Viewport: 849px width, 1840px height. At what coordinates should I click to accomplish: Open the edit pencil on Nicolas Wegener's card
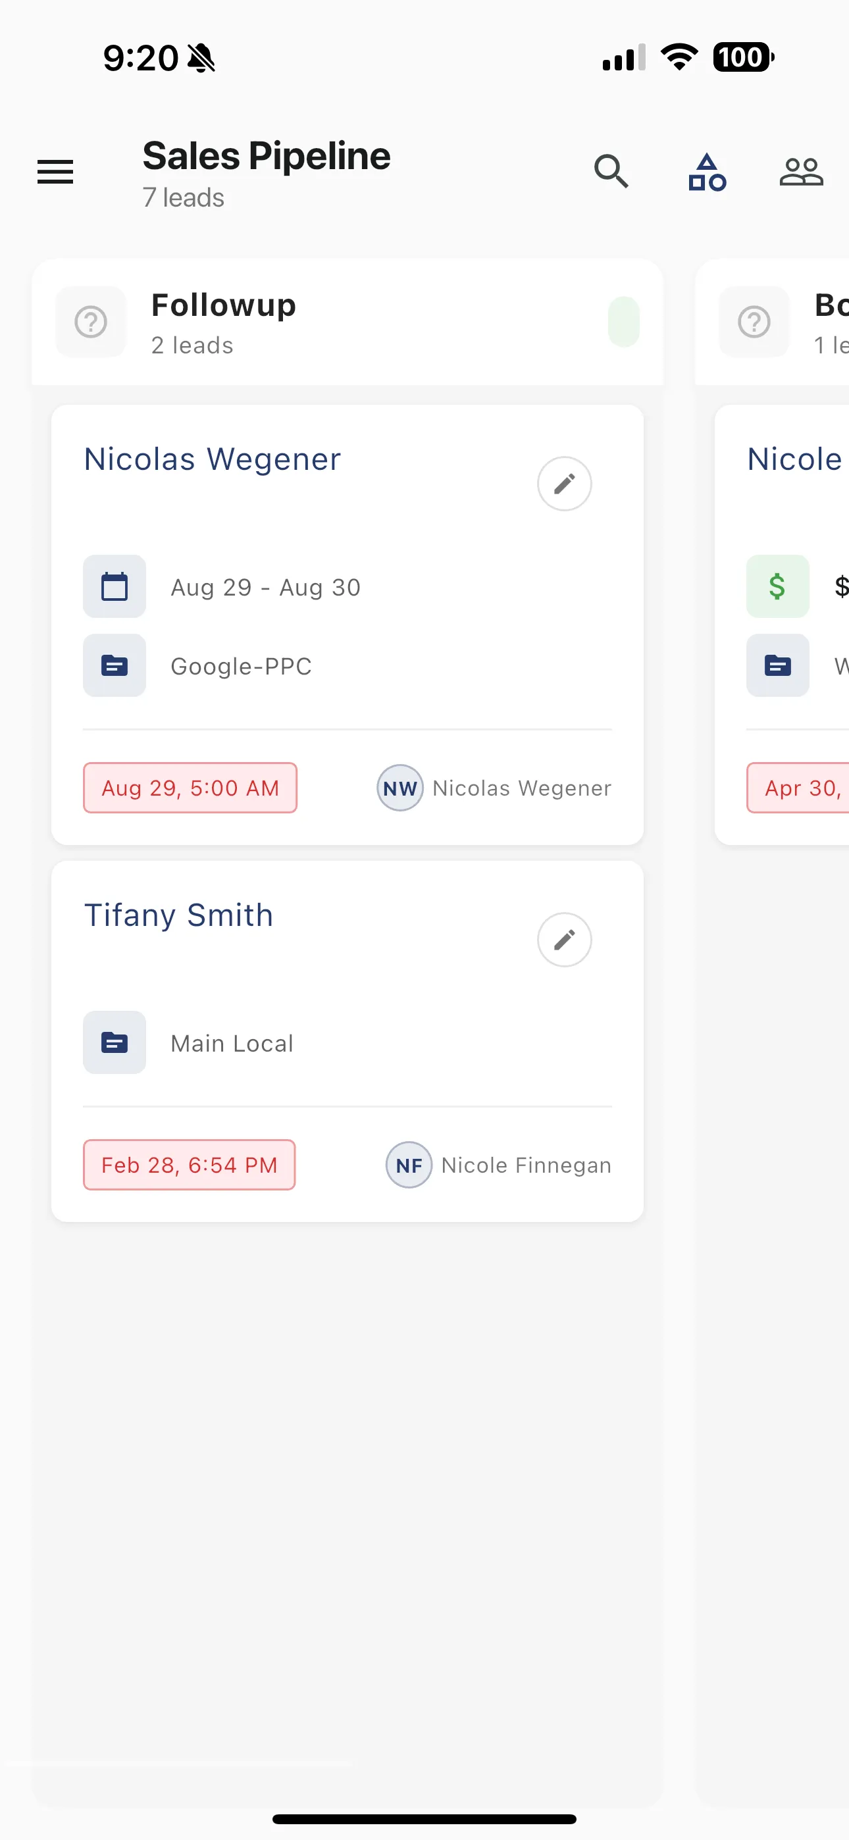coord(564,484)
